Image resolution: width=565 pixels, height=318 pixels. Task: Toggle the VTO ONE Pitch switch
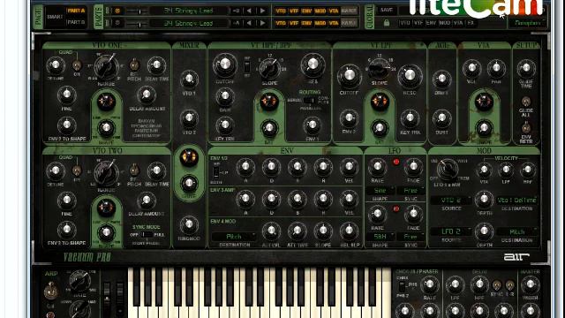pyautogui.click(x=134, y=65)
